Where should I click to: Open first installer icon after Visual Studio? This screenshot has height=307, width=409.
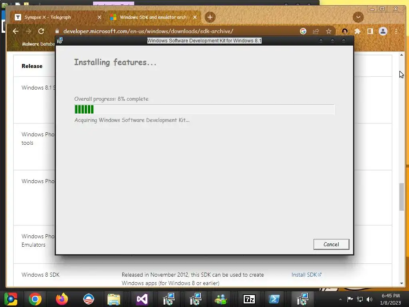pyautogui.click(x=169, y=299)
